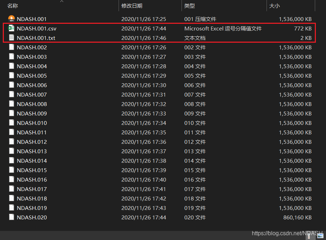Click the file icon beside NDASH.019

[12, 208]
